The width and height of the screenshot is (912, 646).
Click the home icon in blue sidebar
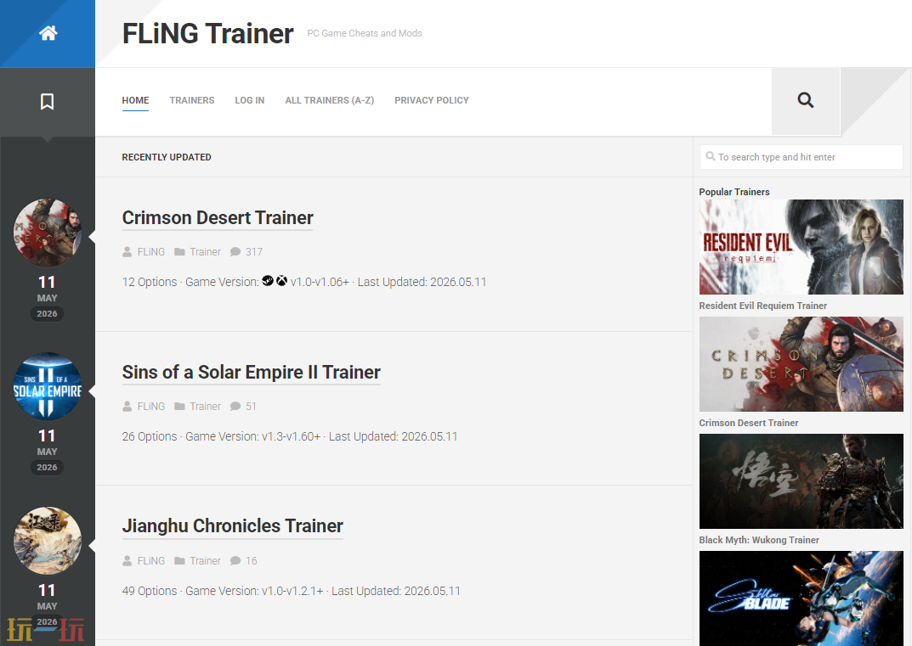click(48, 33)
